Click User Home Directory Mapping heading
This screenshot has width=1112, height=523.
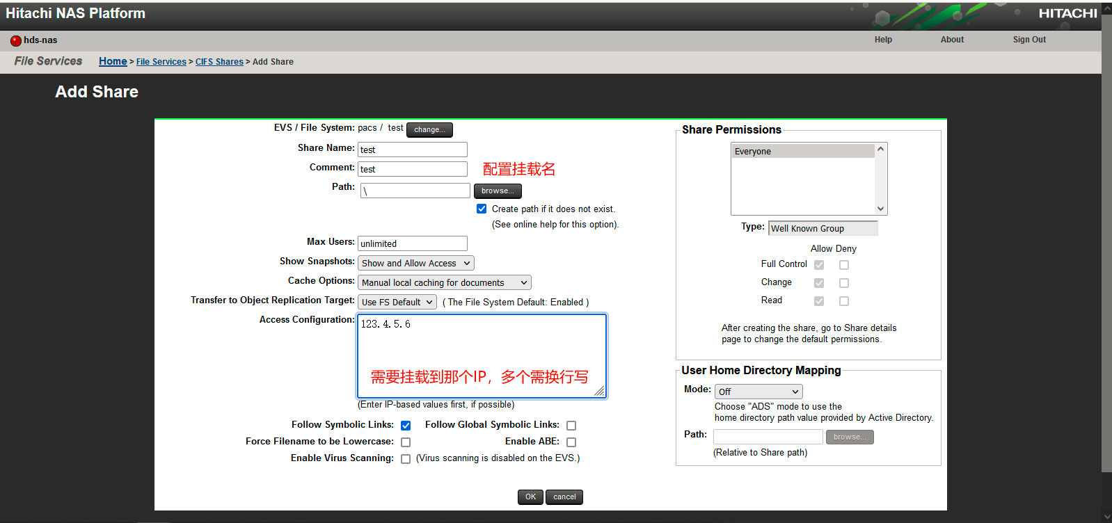pyautogui.click(x=761, y=370)
